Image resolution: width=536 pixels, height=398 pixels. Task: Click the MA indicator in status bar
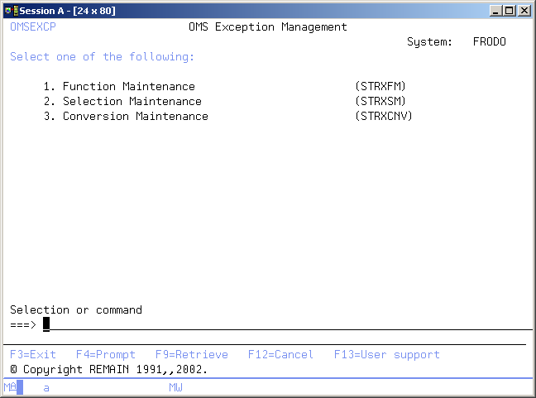[x=9, y=387]
